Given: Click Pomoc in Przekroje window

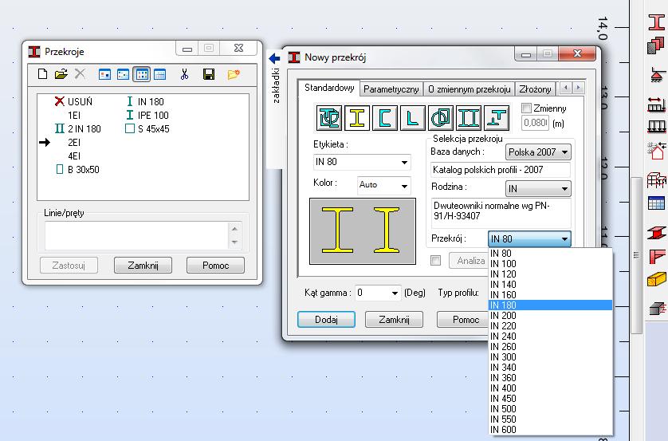Looking at the screenshot, I should [x=215, y=266].
